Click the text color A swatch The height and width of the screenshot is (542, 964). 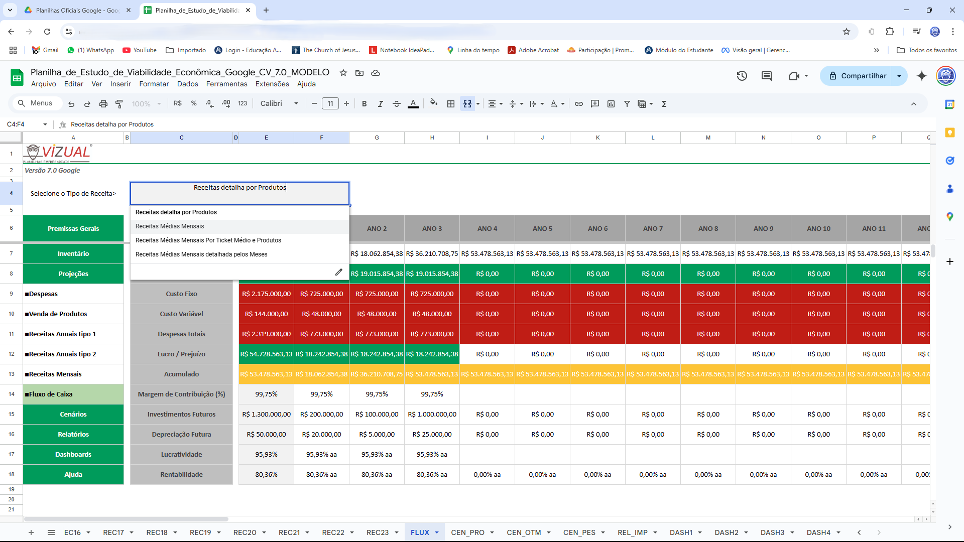pyautogui.click(x=413, y=104)
